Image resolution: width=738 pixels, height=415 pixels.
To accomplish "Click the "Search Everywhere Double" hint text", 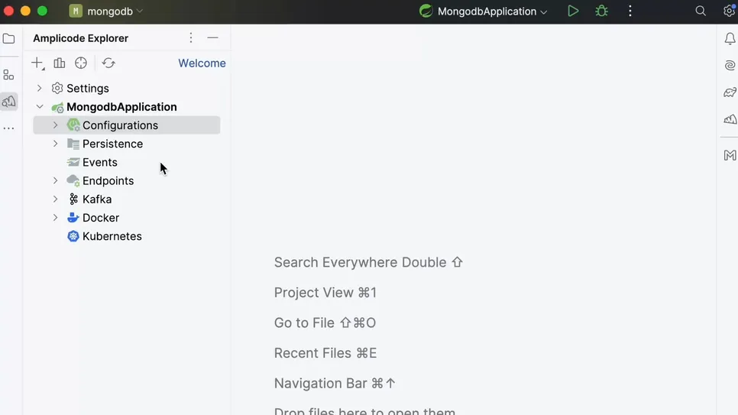I will pos(360,262).
